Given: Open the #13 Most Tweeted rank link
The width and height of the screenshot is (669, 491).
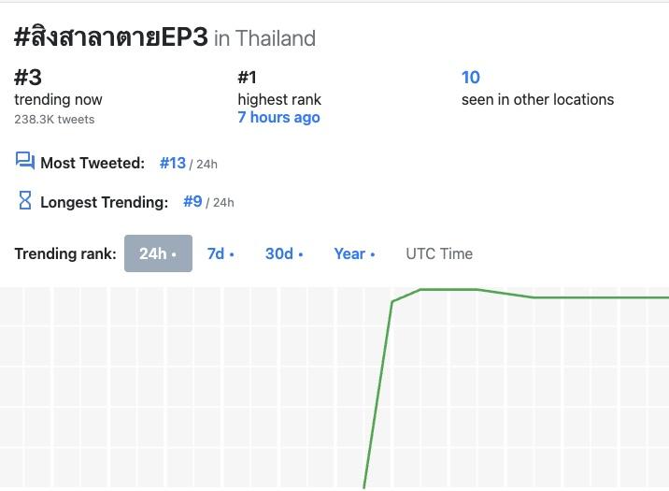Looking at the screenshot, I should coord(173,163).
